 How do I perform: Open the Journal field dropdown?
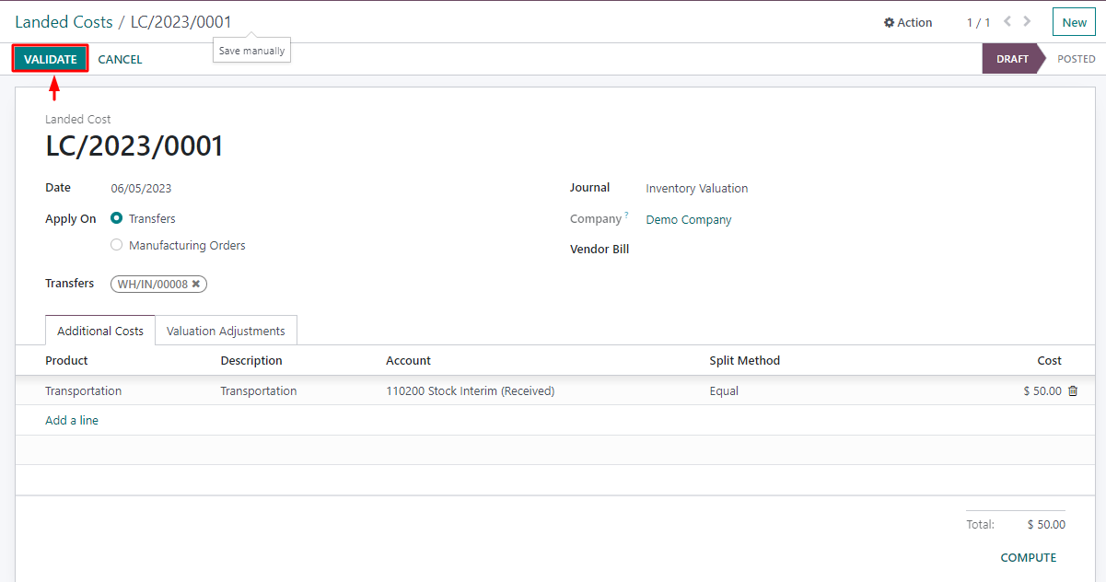tap(697, 188)
